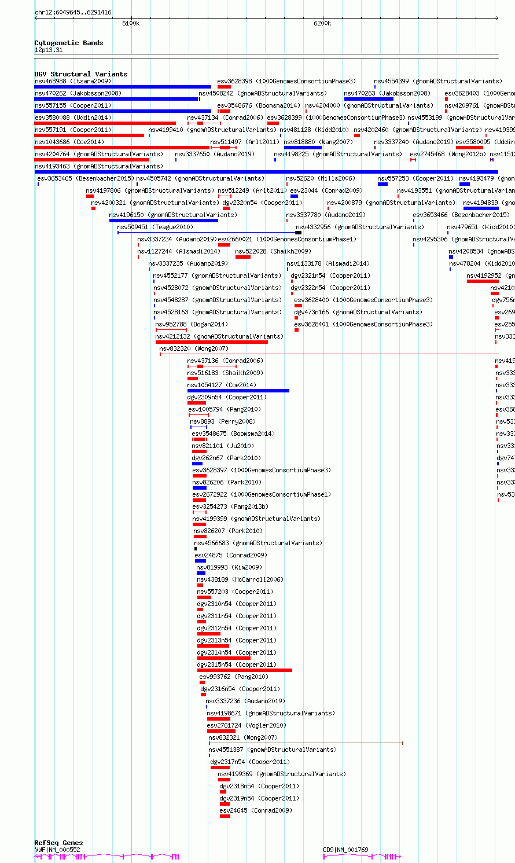Click the esv2660021 1000GenomesConsortiumPhase1 label
This screenshot has width=515, height=863.
287,239
